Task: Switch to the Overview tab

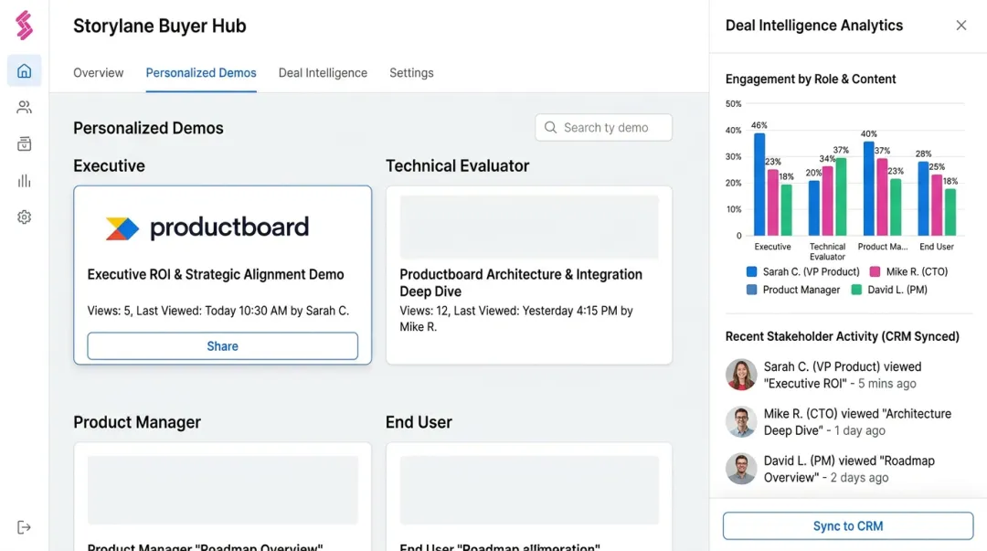Action: [x=98, y=73]
